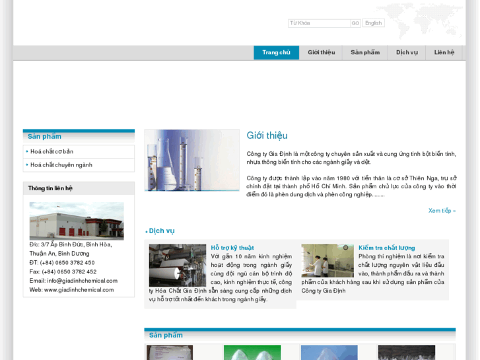Image resolution: width=480 pixels, height=360 pixels.
Task: Click the GO search button
Action: click(355, 23)
